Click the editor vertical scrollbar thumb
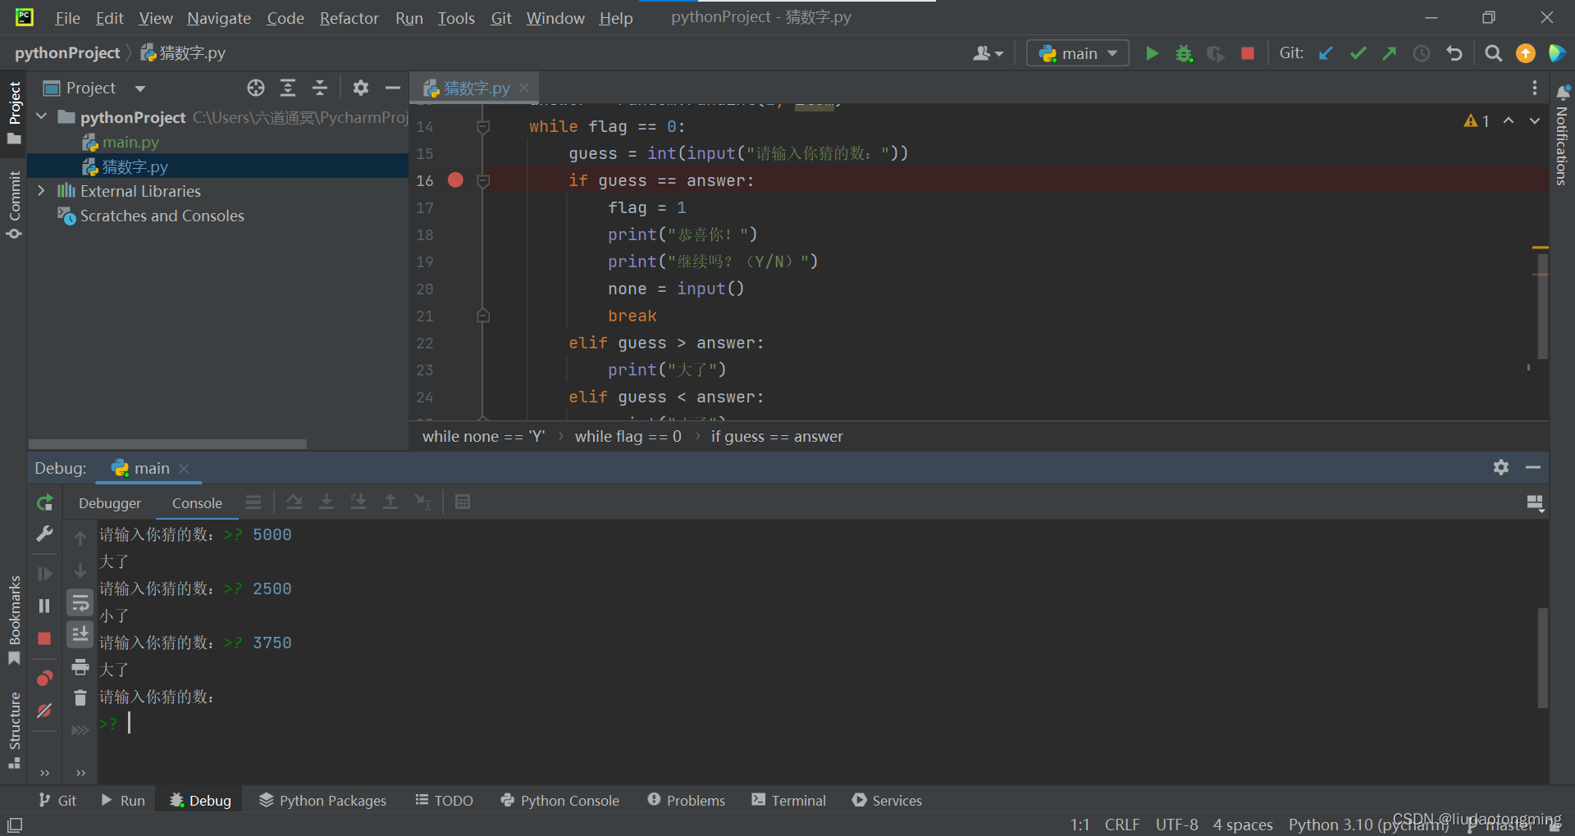Screen dimensions: 1575x836 (1542, 306)
